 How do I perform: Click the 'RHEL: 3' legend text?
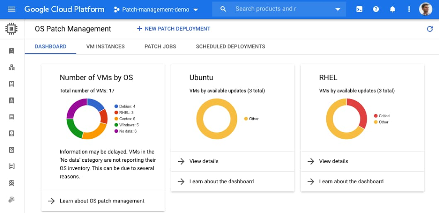pos(126,113)
